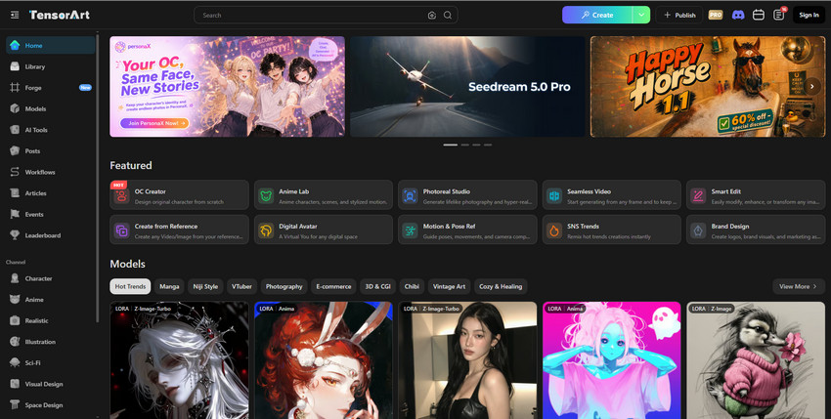Open the notifications list icon
This screenshot has width=831, height=419.
pos(778,15)
